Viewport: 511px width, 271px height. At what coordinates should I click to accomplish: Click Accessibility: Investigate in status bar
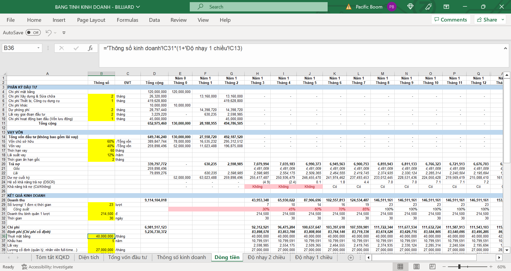point(47,267)
